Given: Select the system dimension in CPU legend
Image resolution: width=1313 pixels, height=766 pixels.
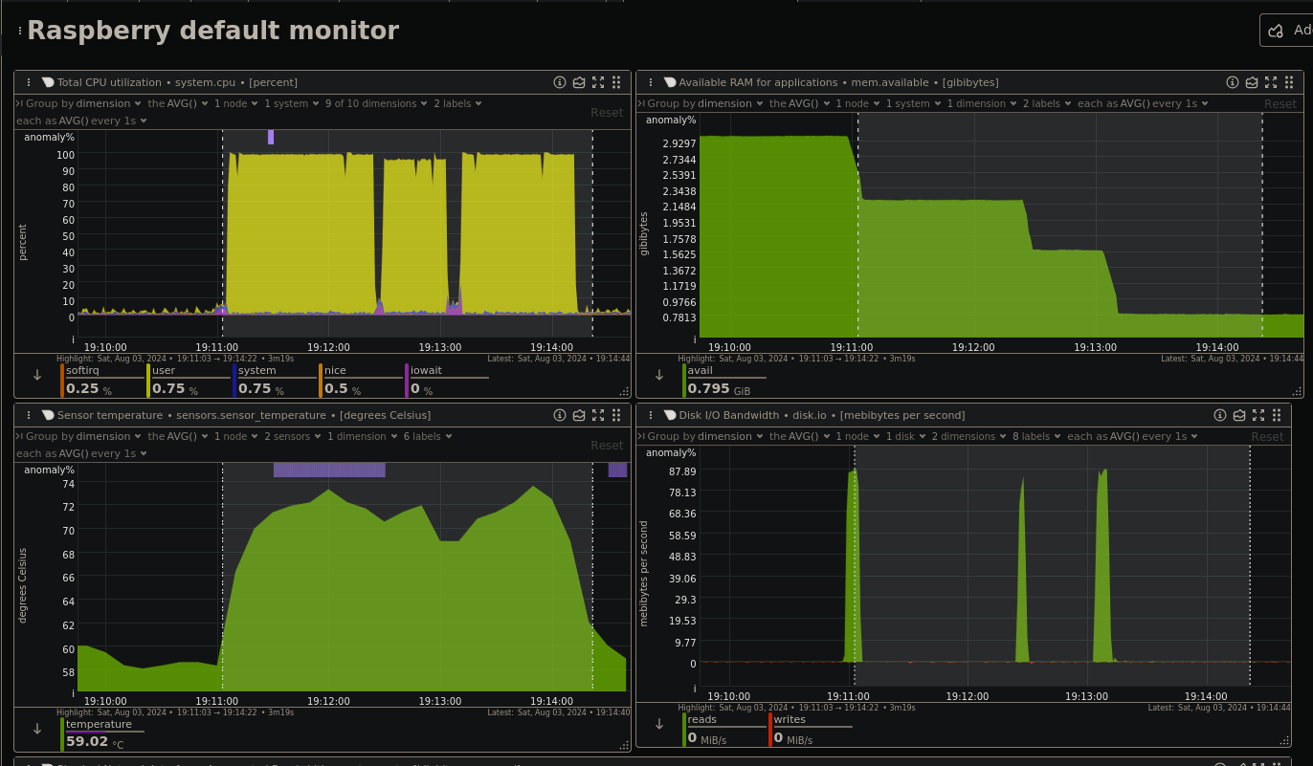Looking at the screenshot, I should click(274, 380).
